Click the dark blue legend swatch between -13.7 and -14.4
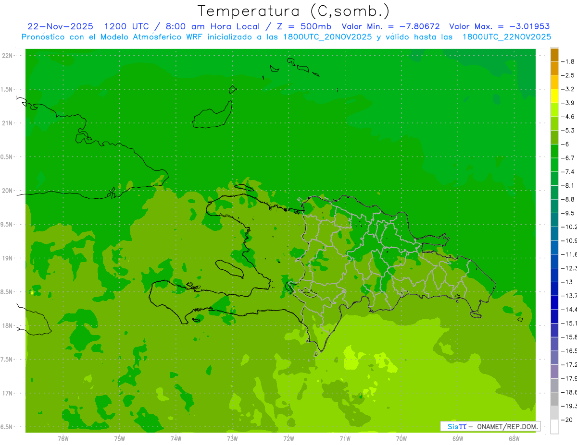Image resolution: width=577 pixels, height=445 pixels. (554, 302)
